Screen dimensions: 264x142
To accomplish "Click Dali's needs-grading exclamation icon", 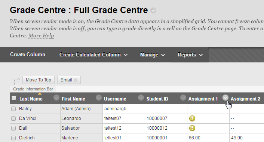I will [x=192, y=128].
